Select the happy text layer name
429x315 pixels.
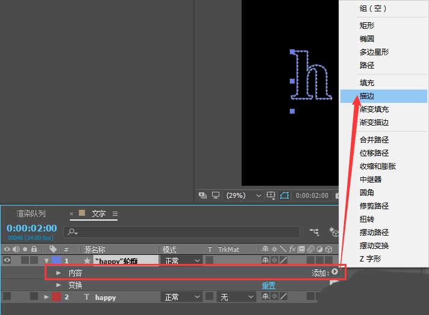105,297
